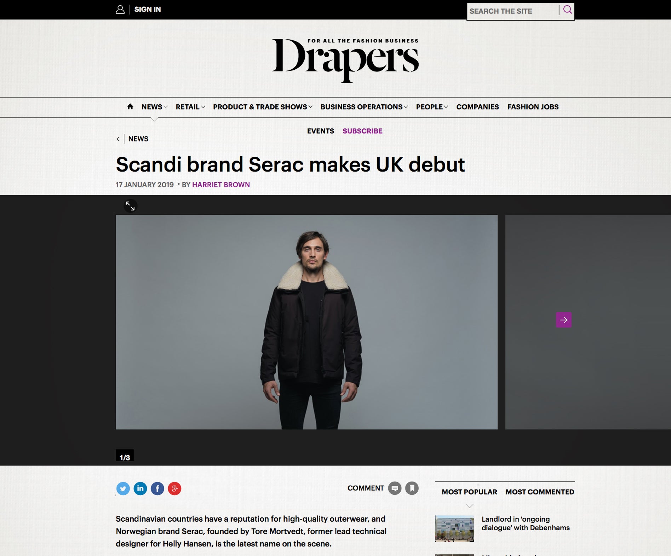This screenshot has width=671, height=556.
Task: Open the comment bubble icon
Action: pos(395,488)
